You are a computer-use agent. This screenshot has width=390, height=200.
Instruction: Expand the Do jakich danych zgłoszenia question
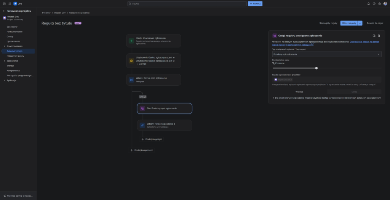pyautogui.click(x=326, y=98)
